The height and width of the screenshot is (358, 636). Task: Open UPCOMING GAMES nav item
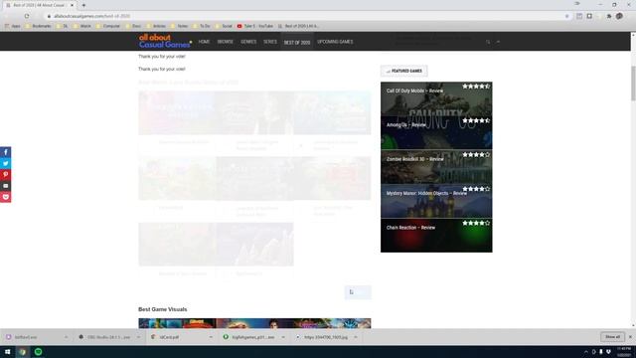tap(335, 42)
